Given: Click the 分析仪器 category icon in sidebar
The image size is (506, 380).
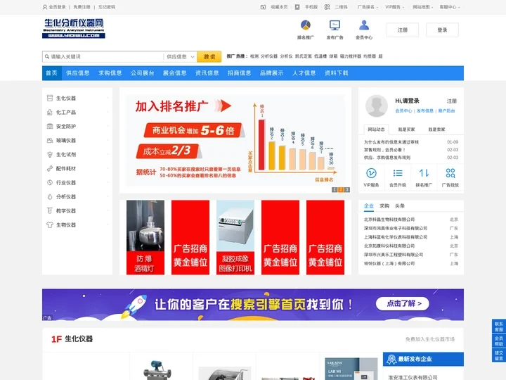Looking at the screenshot, I should click(50, 196).
